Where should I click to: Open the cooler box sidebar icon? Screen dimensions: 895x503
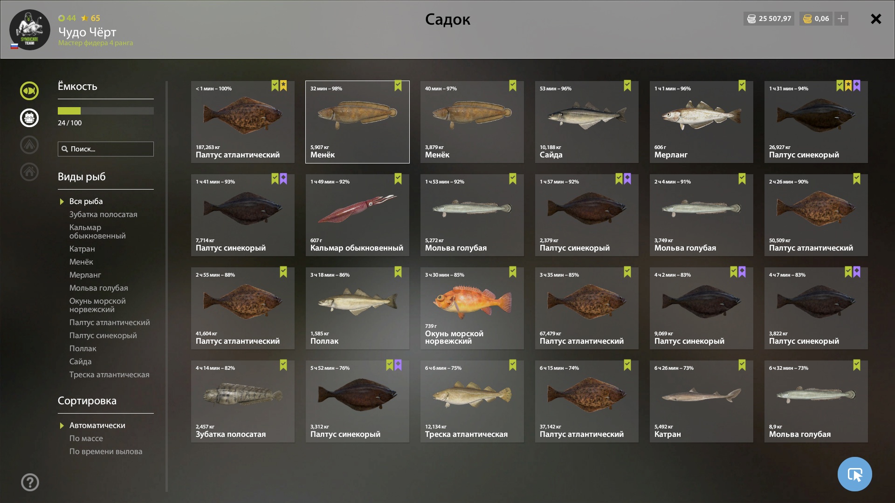29,118
